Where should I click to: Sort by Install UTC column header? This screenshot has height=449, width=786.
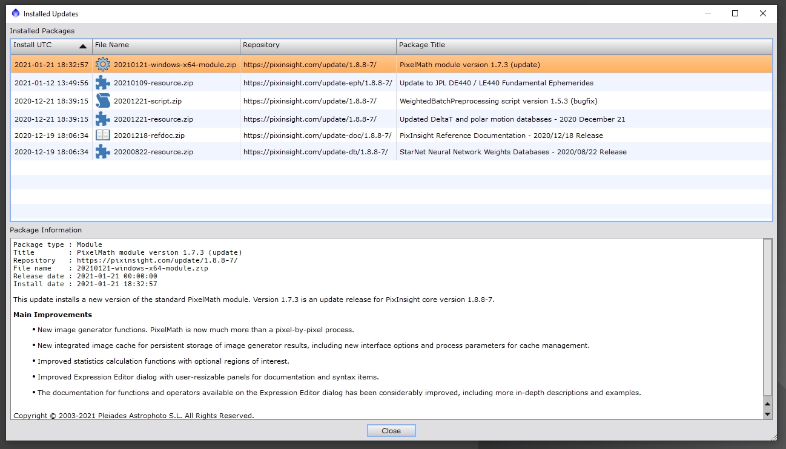tap(51, 45)
